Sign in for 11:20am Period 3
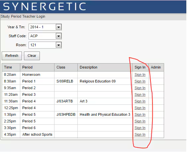 point(140,94)
